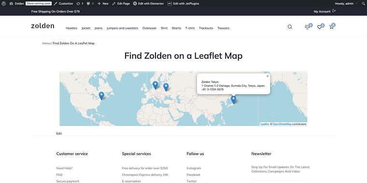Image resolution: width=367 pixels, height=183 pixels.
Task: Open the FAQ footer link
Action: pos(59,175)
